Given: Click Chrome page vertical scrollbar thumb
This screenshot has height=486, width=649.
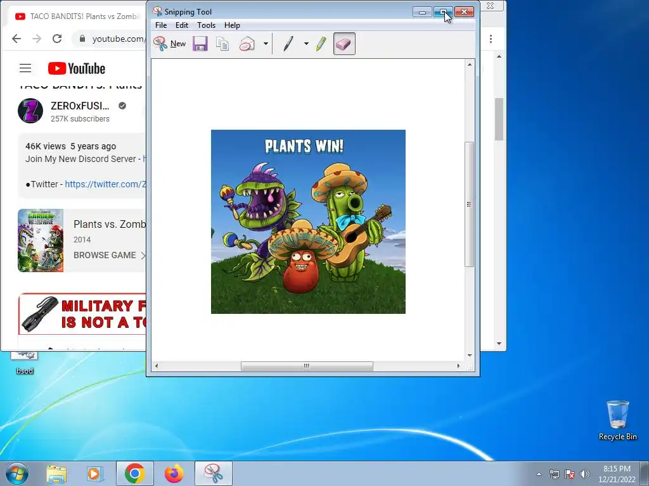Looking at the screenshot, I should tap(499, 120).
